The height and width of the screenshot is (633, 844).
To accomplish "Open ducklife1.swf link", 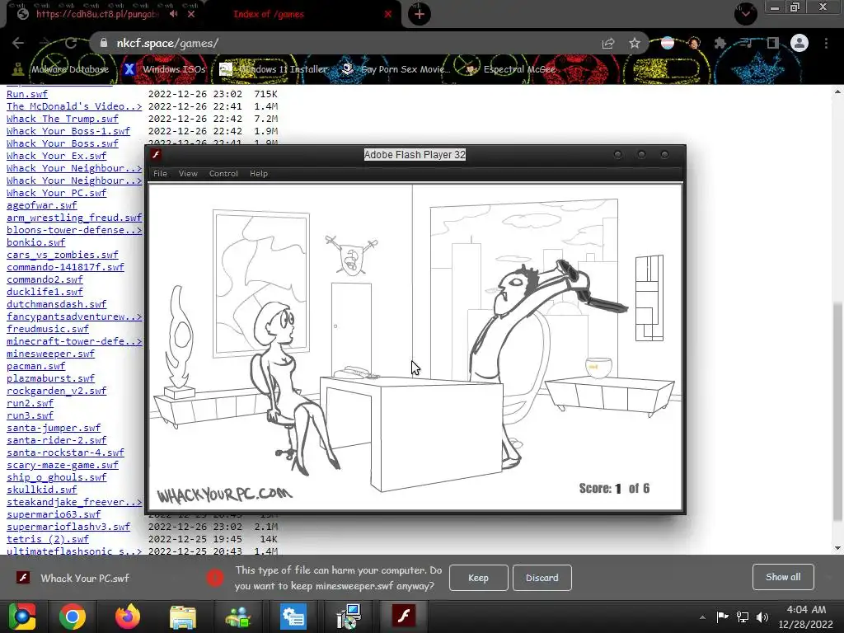I will coord(45,292).
